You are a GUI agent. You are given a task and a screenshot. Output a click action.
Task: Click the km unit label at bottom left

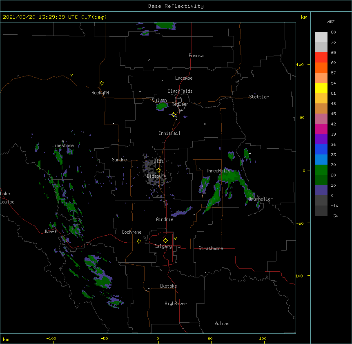[6, 339]
